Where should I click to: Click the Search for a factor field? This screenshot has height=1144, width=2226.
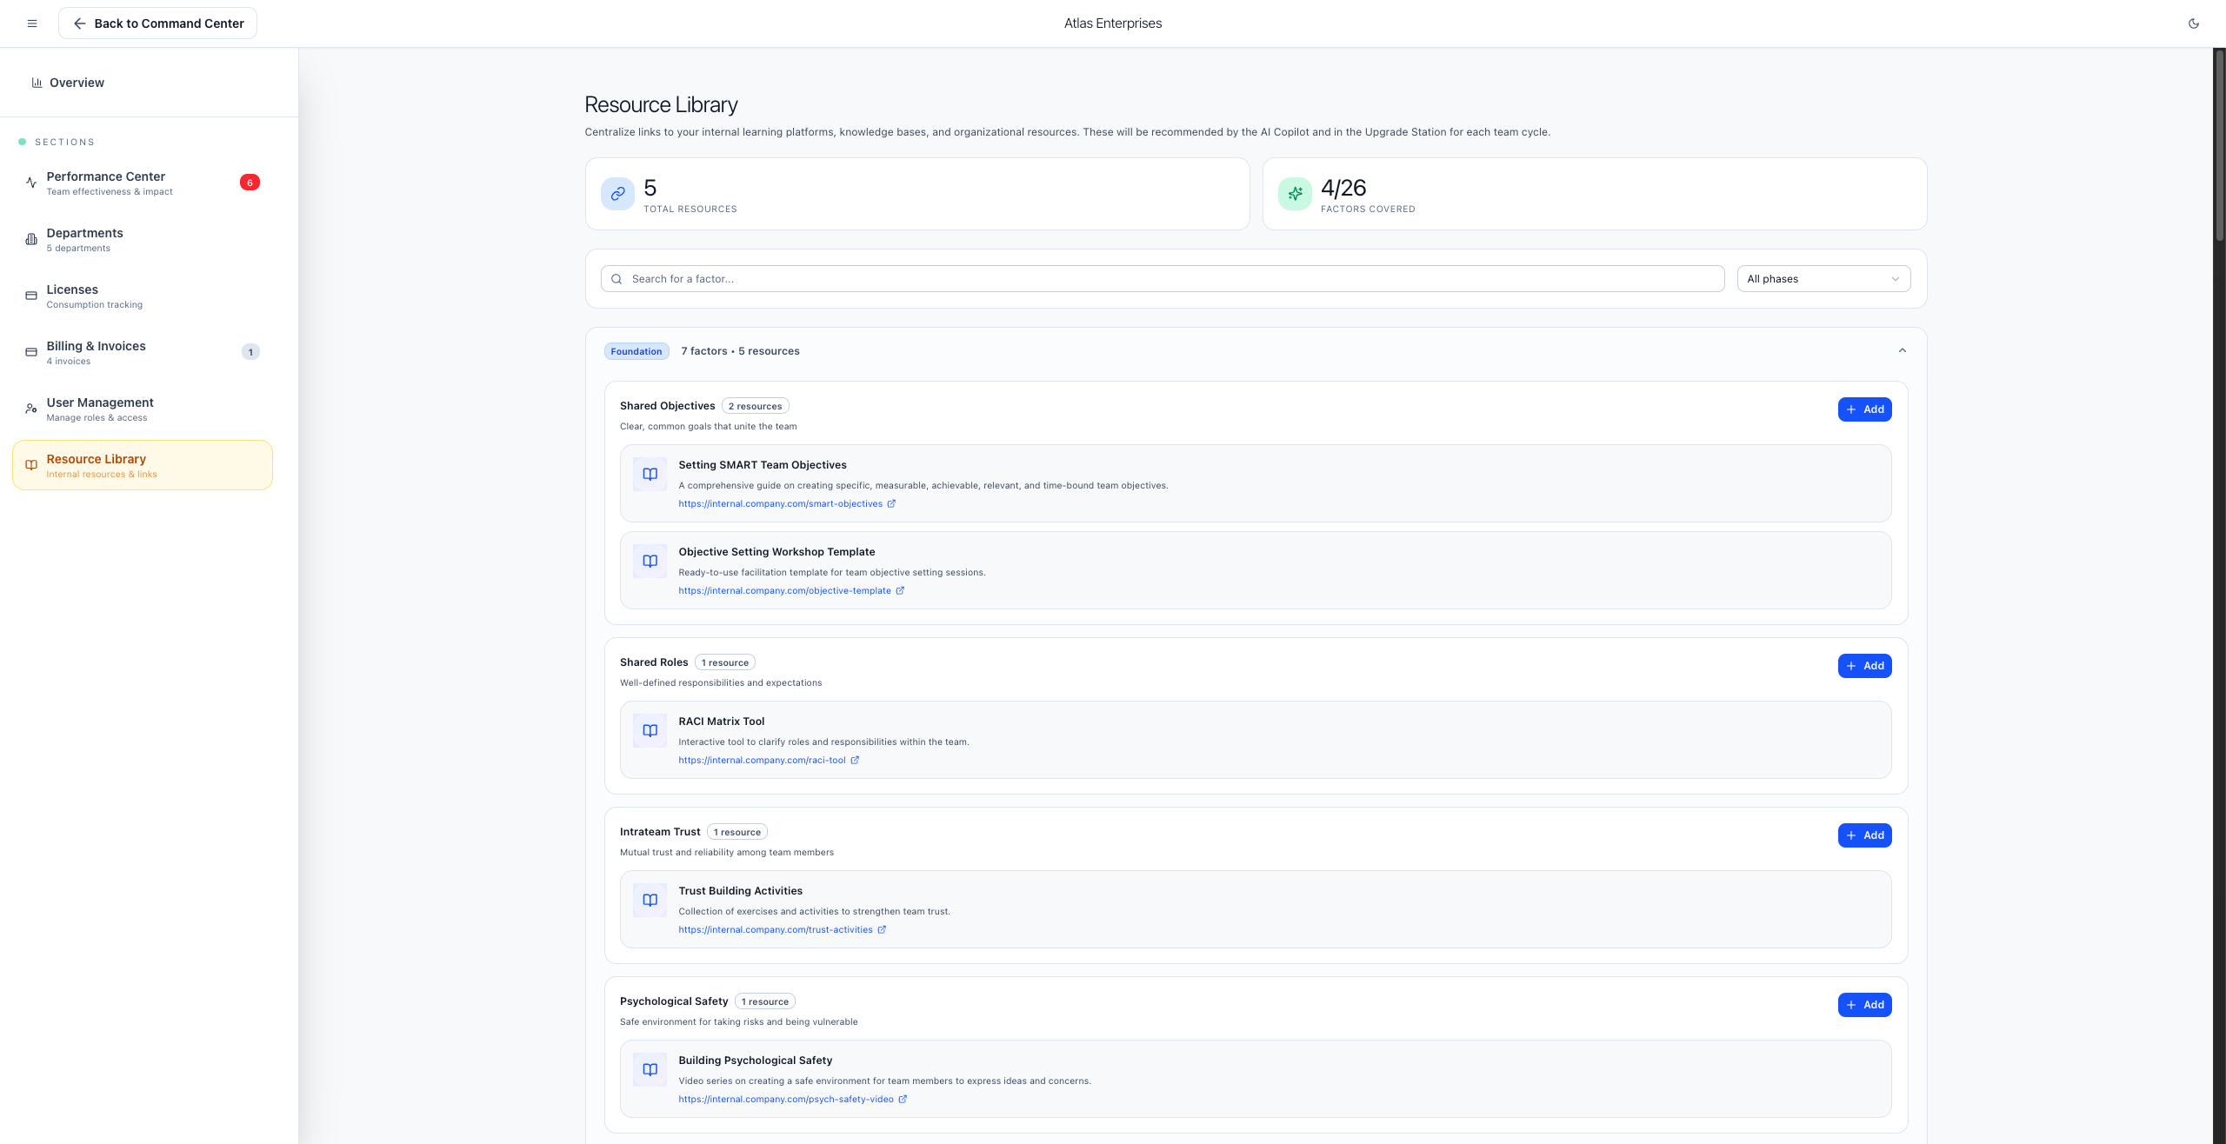[1162, 279]
